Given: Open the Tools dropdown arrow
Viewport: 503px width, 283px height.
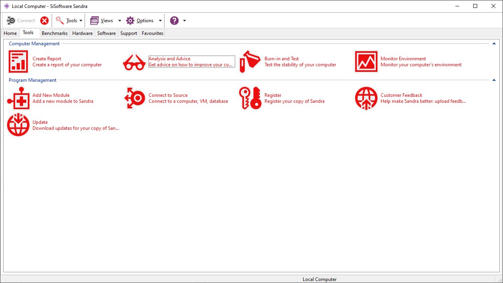Looking at the screenshot, I should (81, 21).
